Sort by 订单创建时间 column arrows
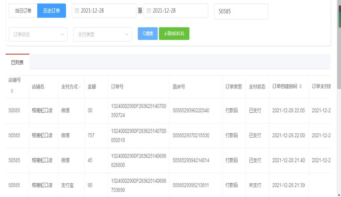 coord(300,87)
